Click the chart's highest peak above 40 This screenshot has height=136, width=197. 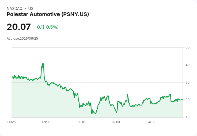click(x=43, y=63)
